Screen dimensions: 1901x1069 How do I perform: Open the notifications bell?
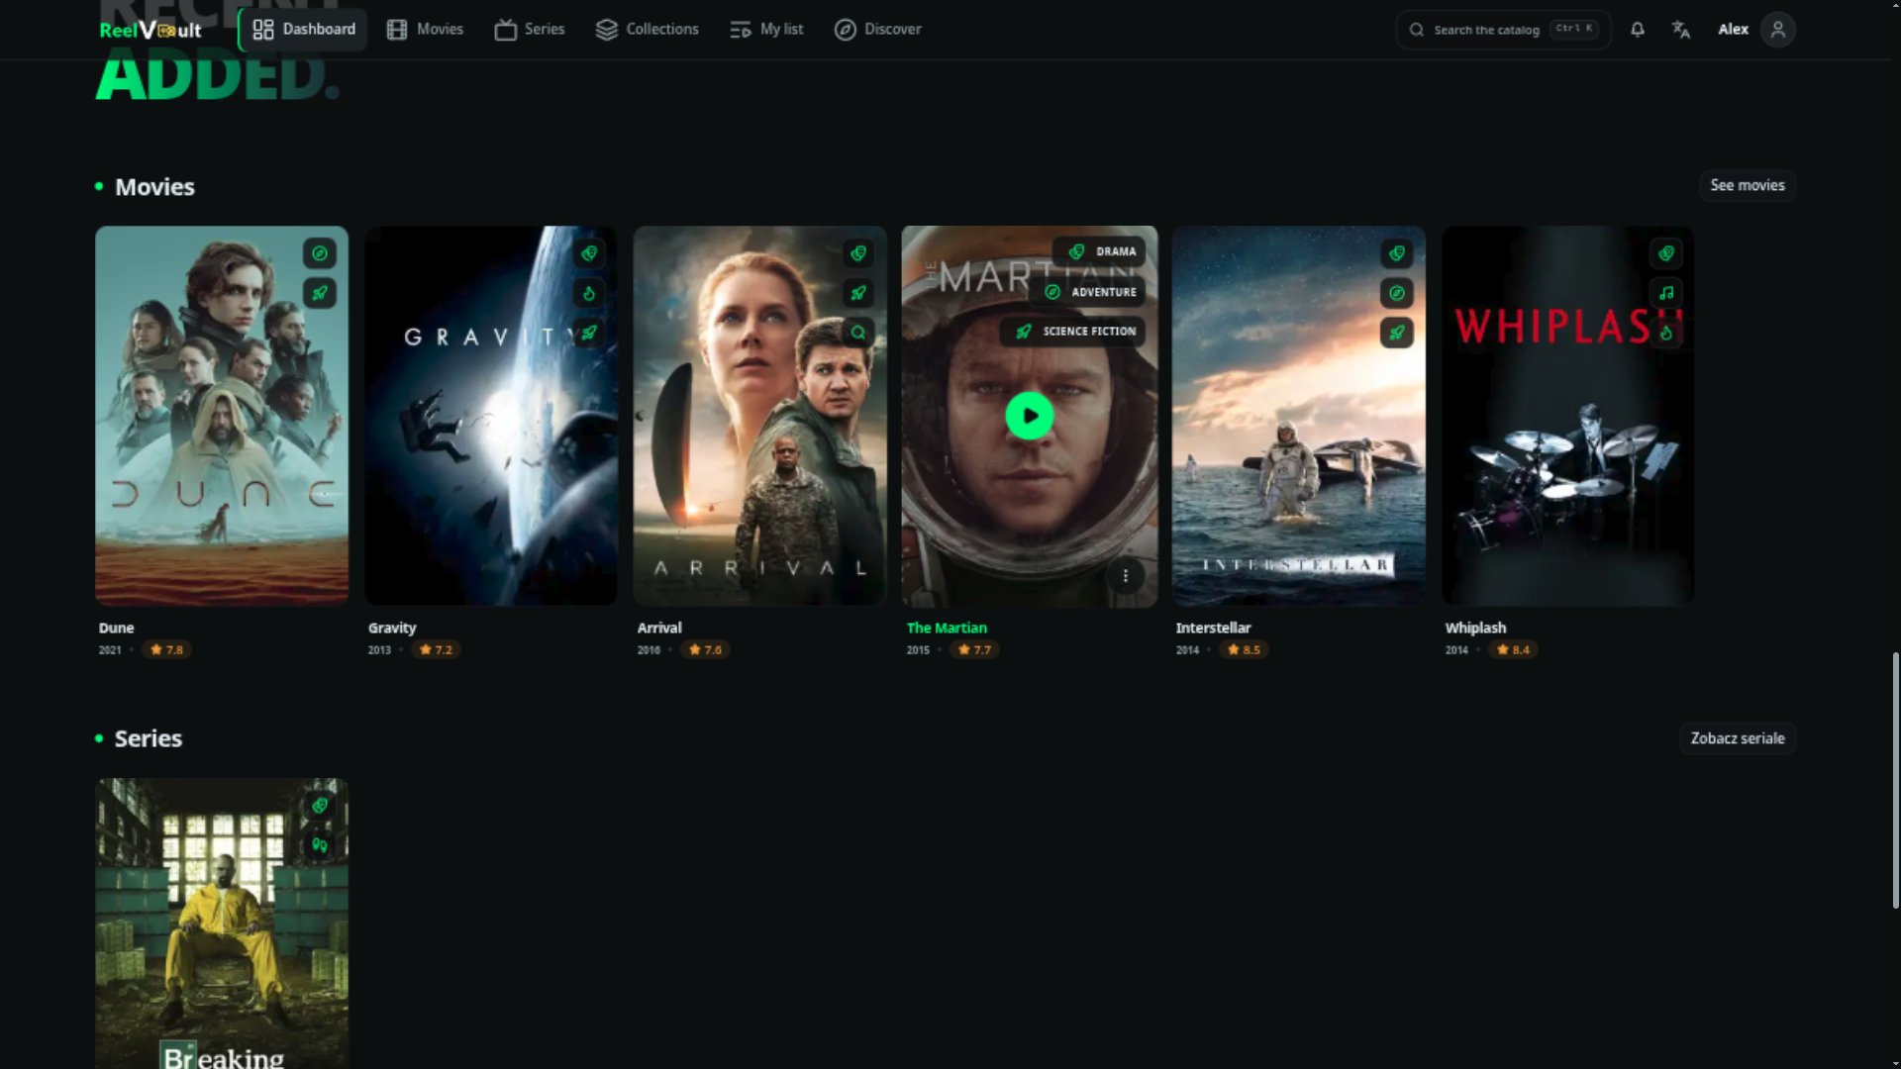point(1638,30)
